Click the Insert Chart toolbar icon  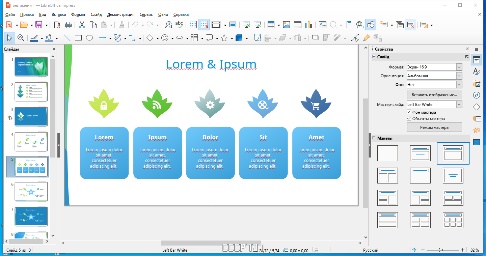click(x=308, y=25)
